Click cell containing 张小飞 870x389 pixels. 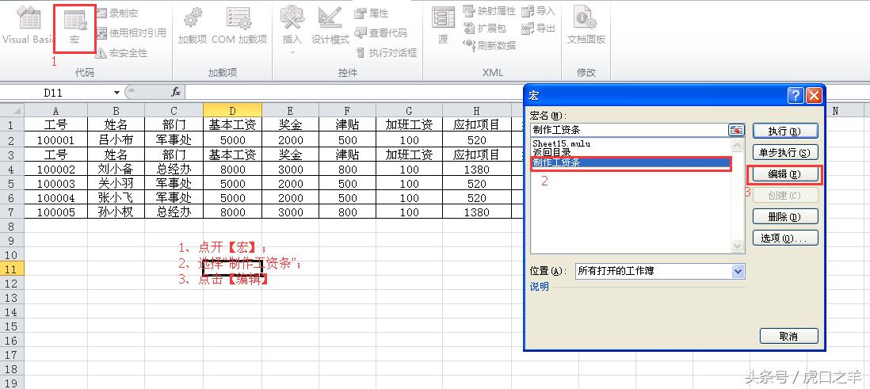click(x=116, y=198)
